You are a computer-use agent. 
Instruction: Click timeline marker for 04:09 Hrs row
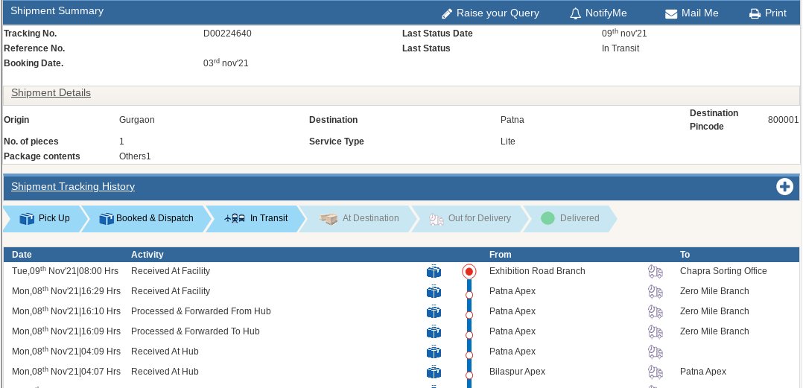(469, 354)
